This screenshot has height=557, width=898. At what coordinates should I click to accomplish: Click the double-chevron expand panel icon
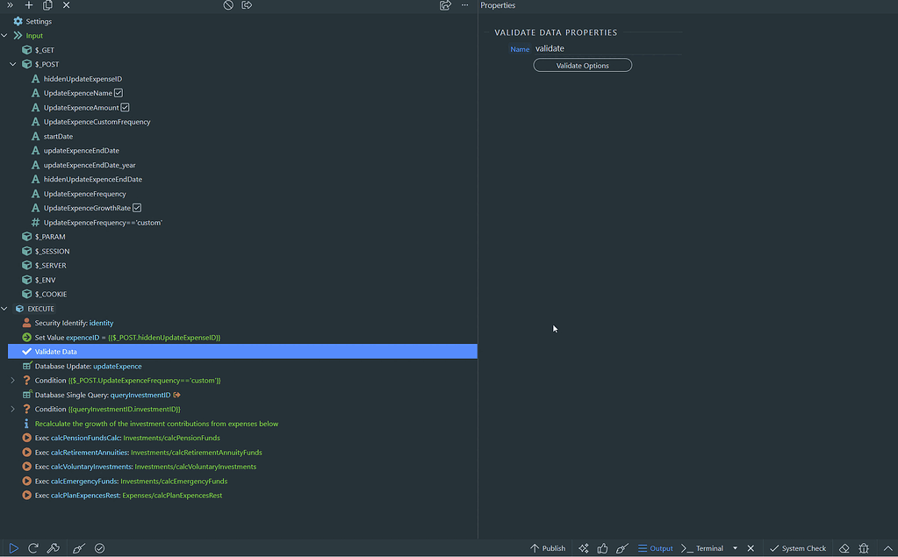(x=10, y=5)
